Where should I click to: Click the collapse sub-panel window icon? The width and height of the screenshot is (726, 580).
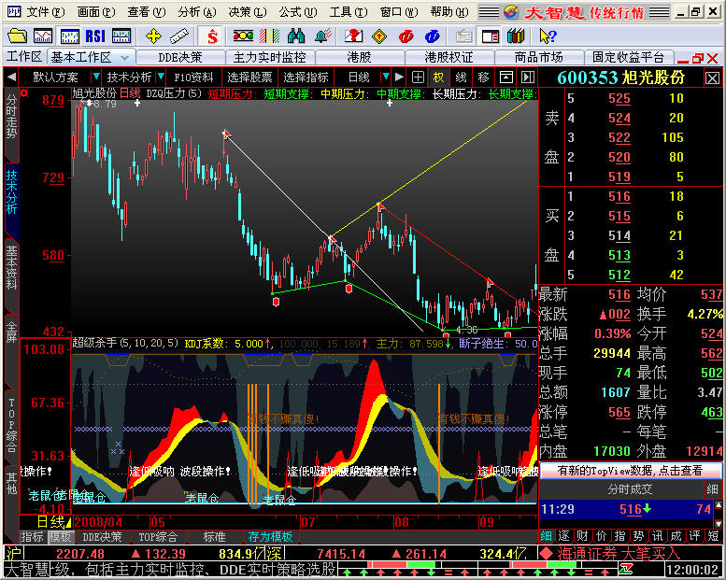pos(506,78)
